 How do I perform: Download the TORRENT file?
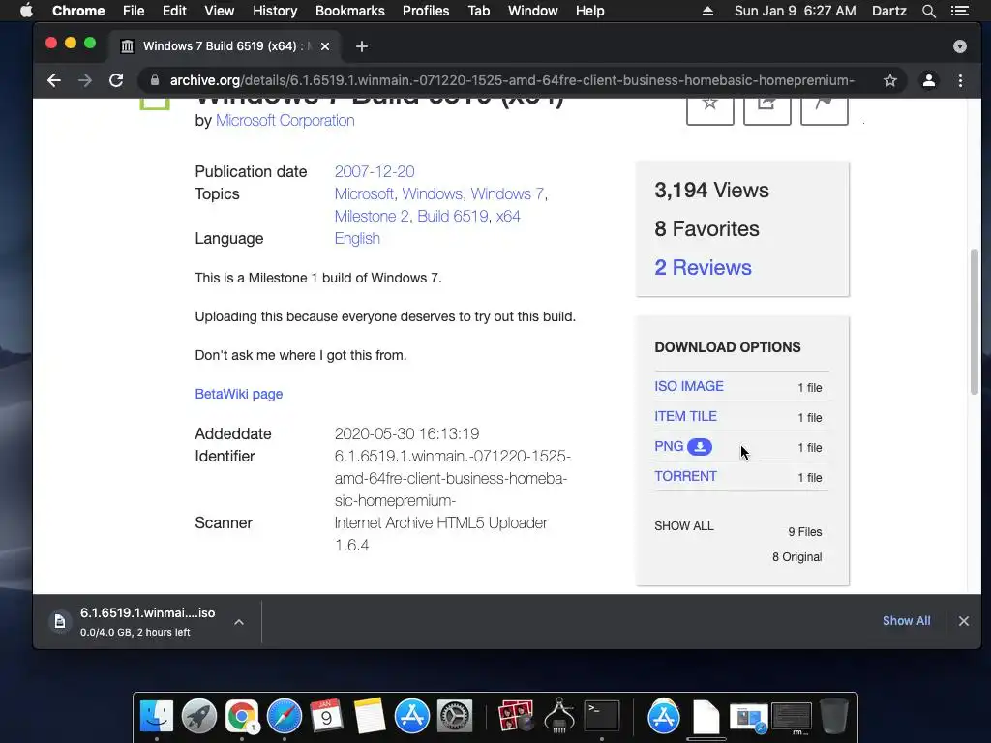pos(686,476)
